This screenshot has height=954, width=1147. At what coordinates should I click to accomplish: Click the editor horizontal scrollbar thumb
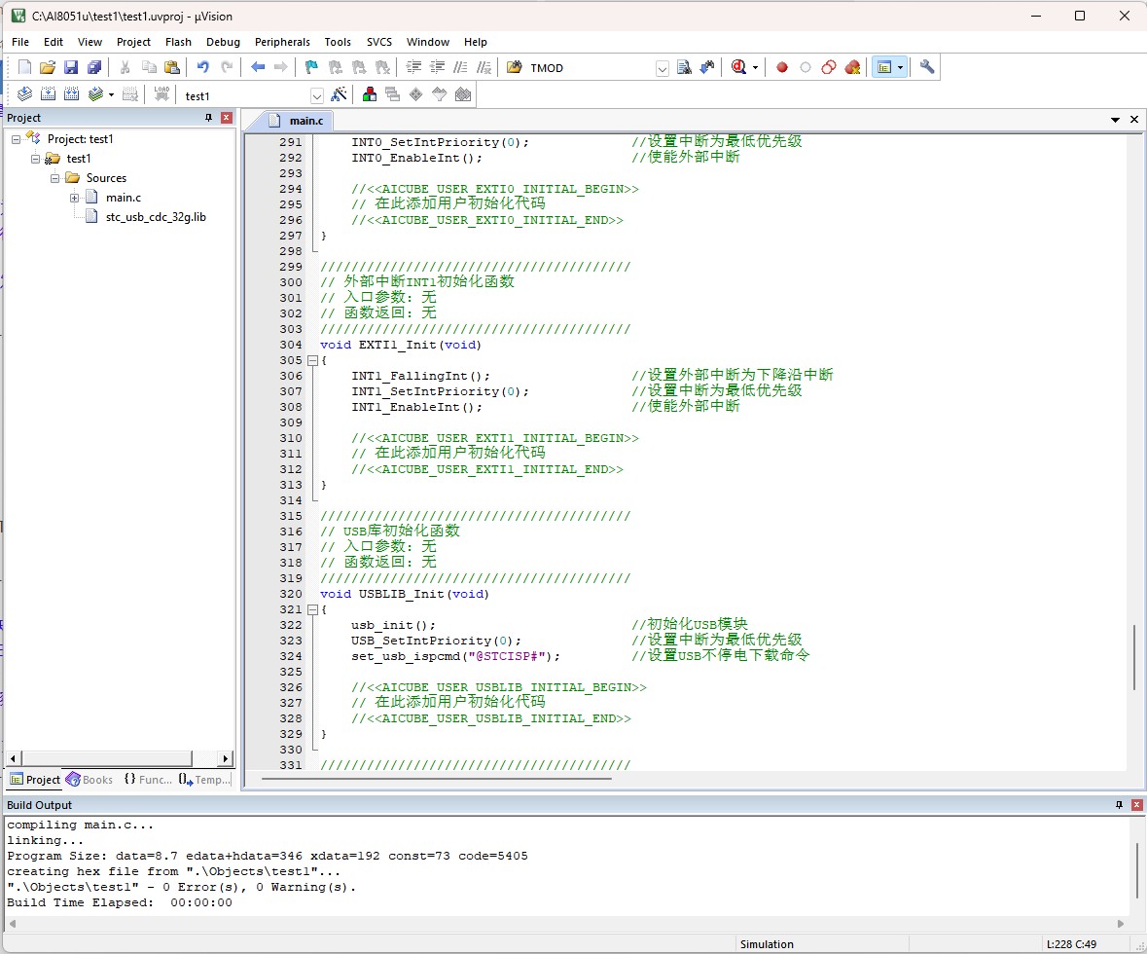(x=436, y=779)
